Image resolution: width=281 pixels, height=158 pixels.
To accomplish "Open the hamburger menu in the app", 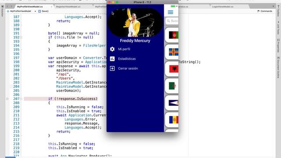I will (x=170, y=12).
